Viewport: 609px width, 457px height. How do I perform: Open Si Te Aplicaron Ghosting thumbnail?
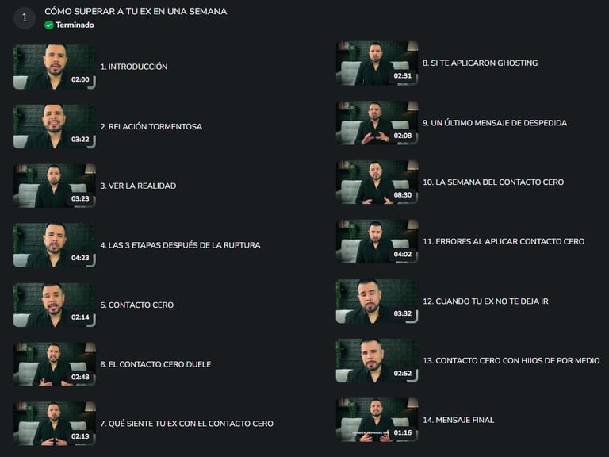coord(377,63)
